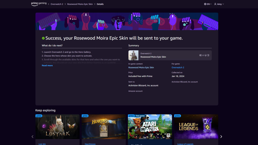Click the globe language icon
258x145 pixels.
[205, 4]
